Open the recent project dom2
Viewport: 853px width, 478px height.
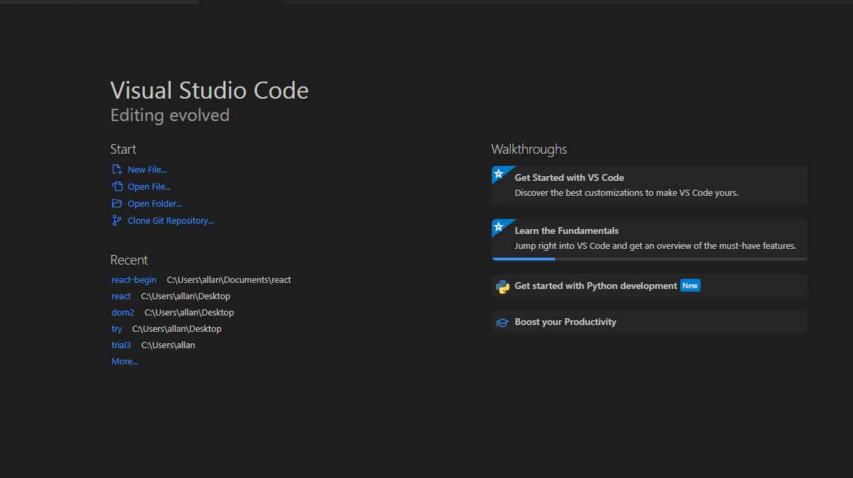coord(122,312)
